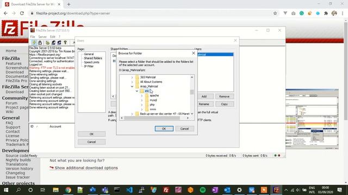
Task: Open a new Chrome tab
Action: (x=69, y=4)
